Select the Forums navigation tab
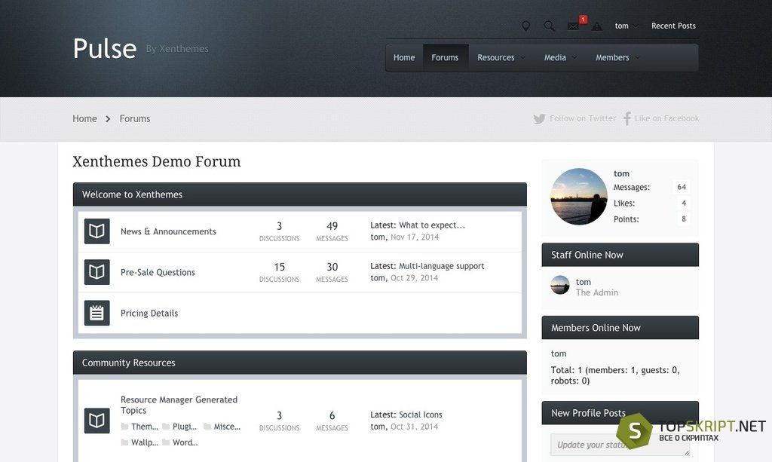772x462 pixels. (445, 57)
